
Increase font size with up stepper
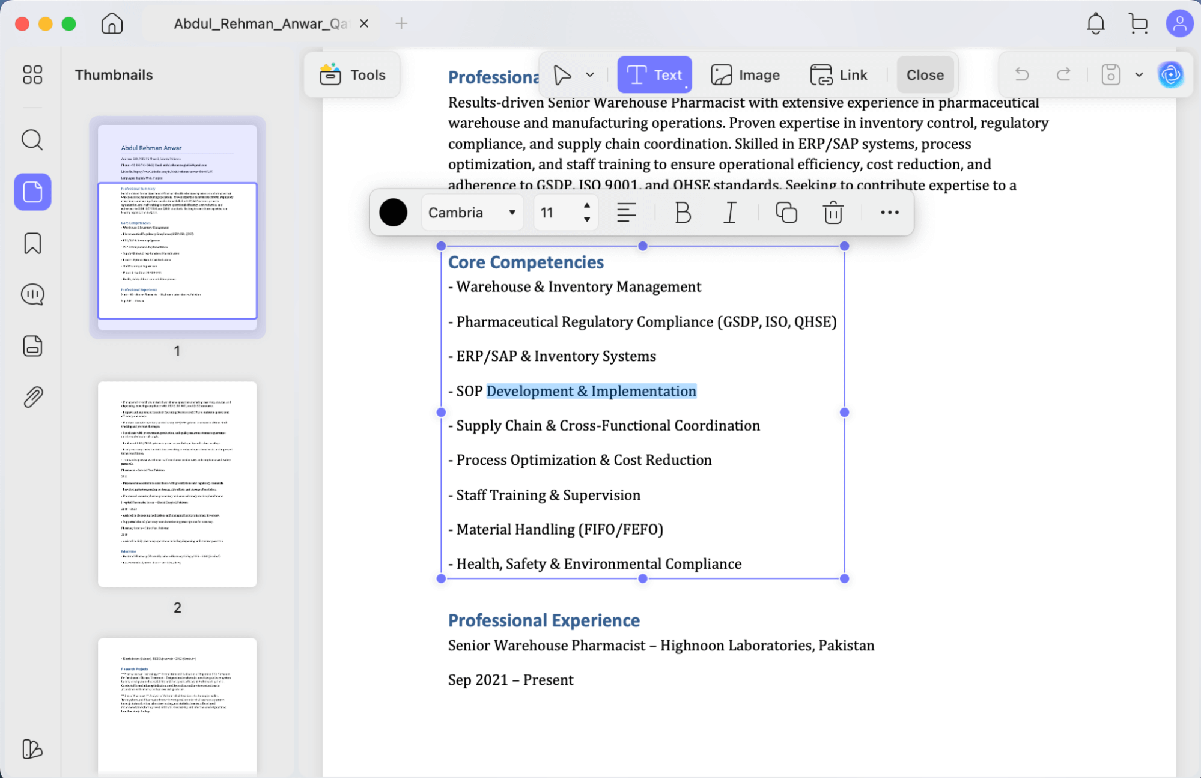click(587, 205)
